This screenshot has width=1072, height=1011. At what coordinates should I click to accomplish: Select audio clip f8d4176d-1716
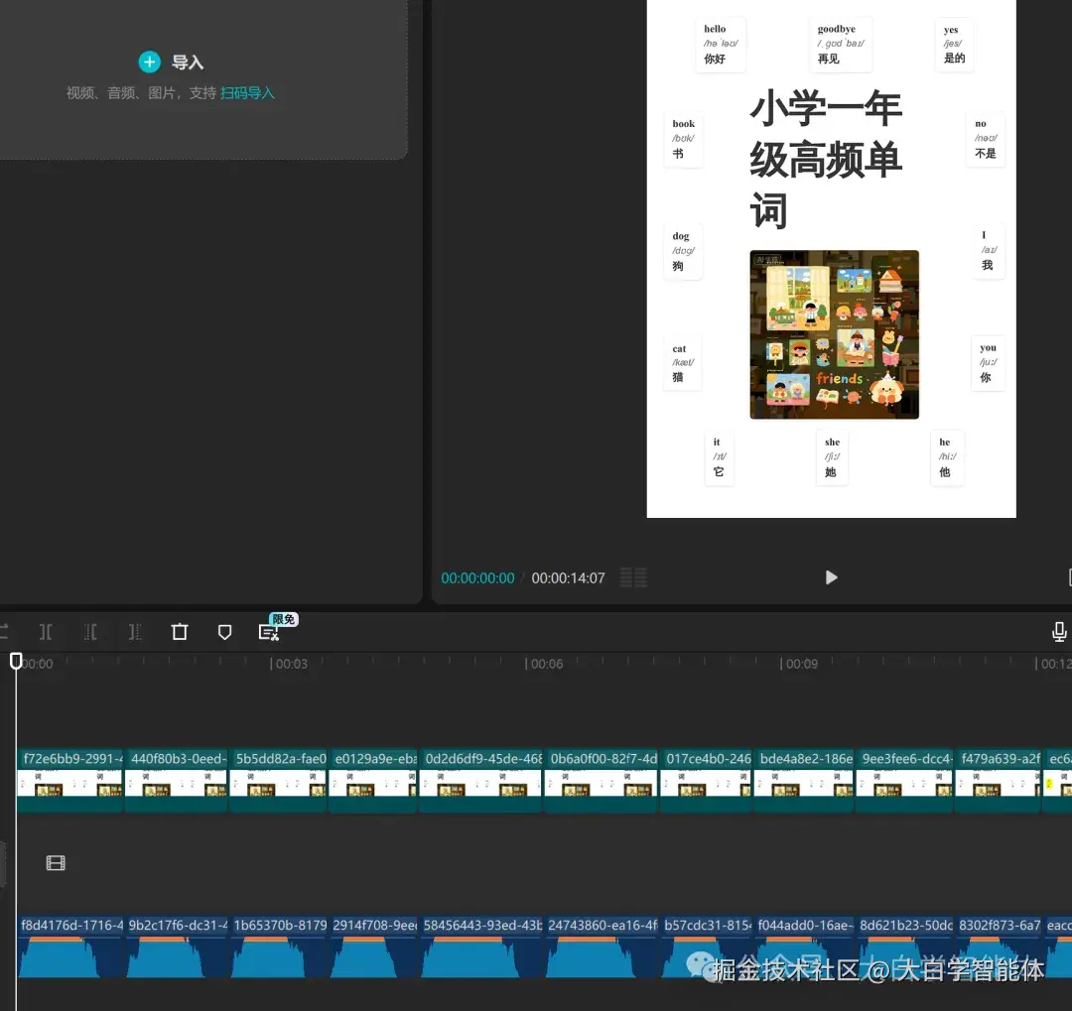69,948
